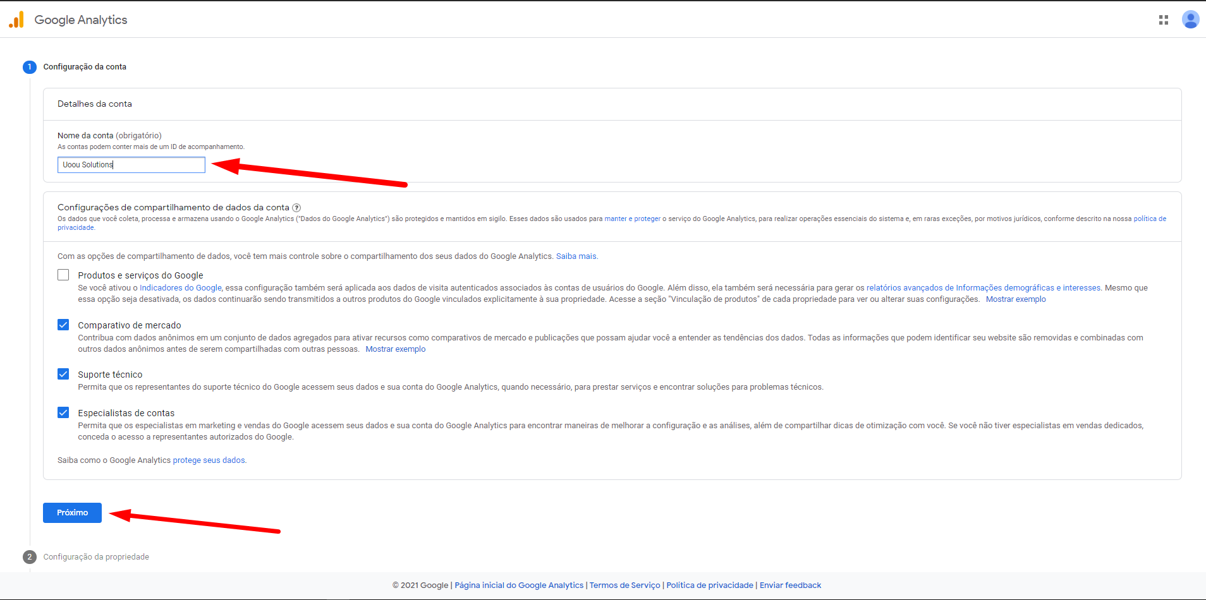This screenshot has width=1206, height=600.
Task: Open the manter e proteger link
Action: point(632,219)
